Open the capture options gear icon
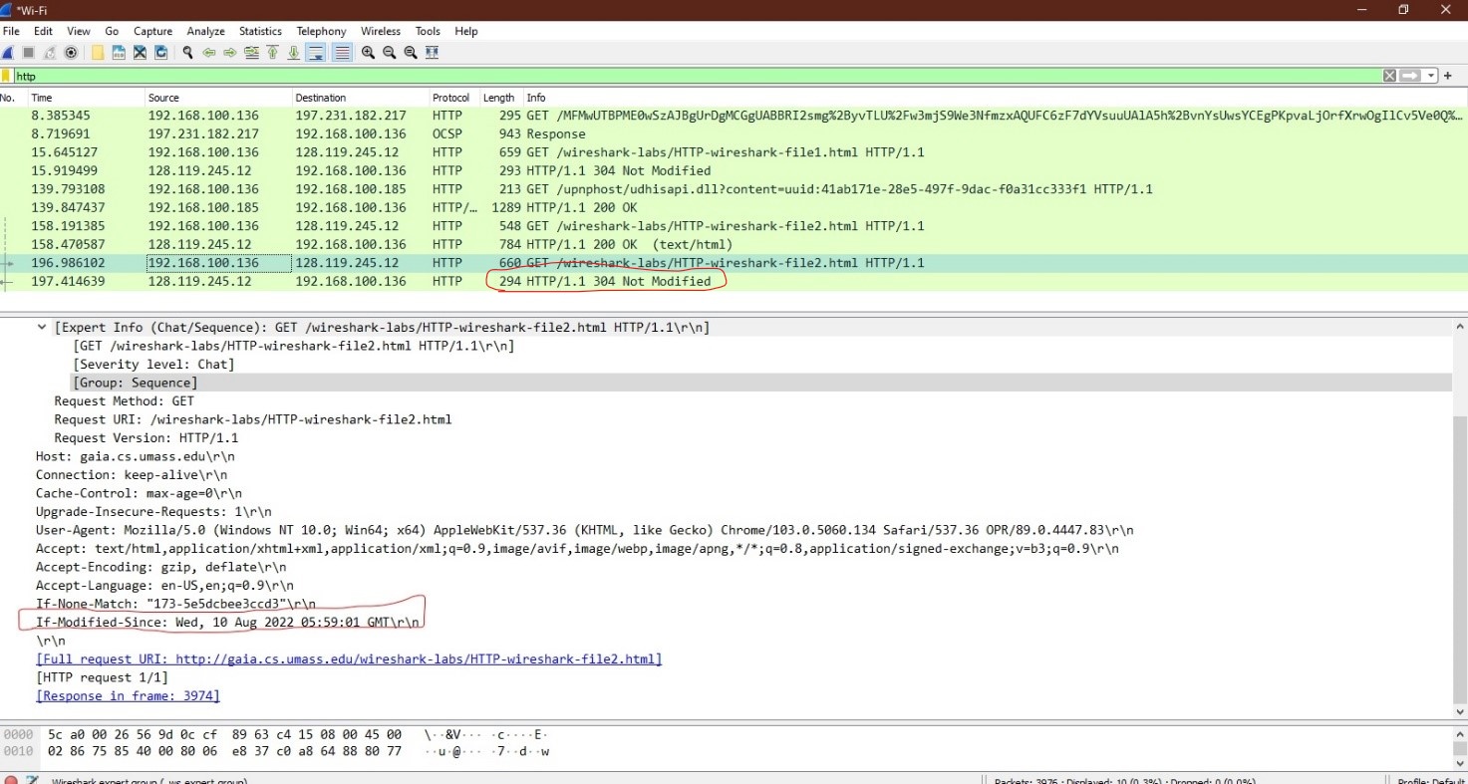 pyautogui.click(x=71, y=53)
